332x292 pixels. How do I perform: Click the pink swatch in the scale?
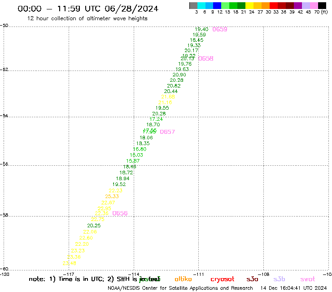pyautogui.click(x=314, y=5)
